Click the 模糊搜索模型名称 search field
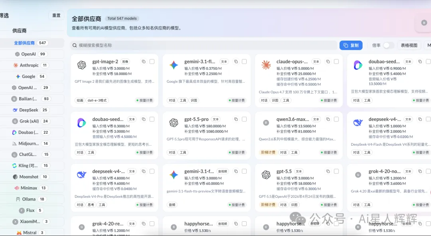The height and width of the screenshot is (236, 431). point(204,45)
